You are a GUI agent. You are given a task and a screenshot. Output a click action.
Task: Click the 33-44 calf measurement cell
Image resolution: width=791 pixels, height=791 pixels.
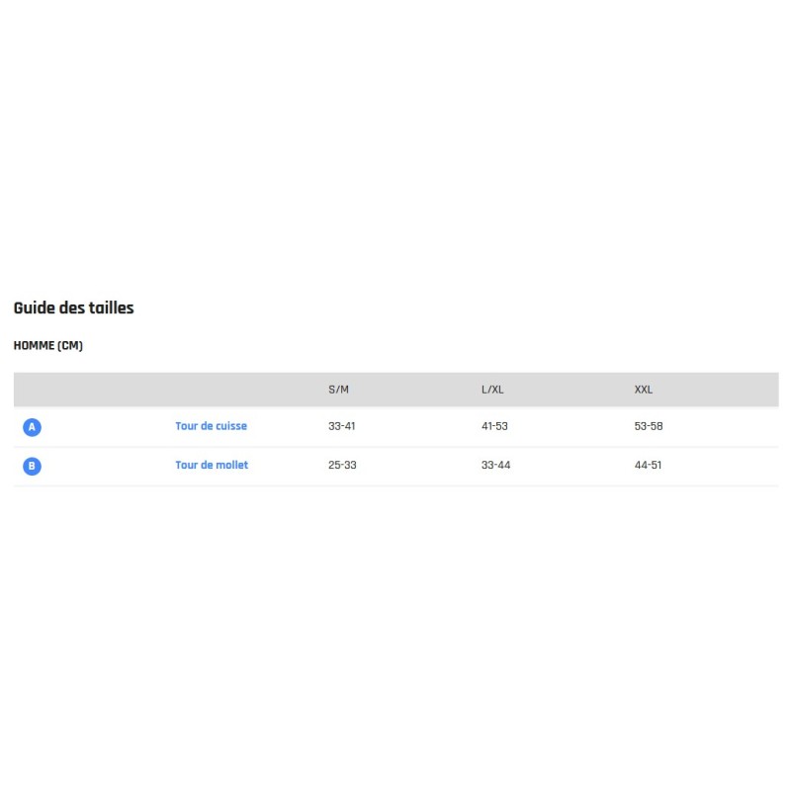pos(495,465)
